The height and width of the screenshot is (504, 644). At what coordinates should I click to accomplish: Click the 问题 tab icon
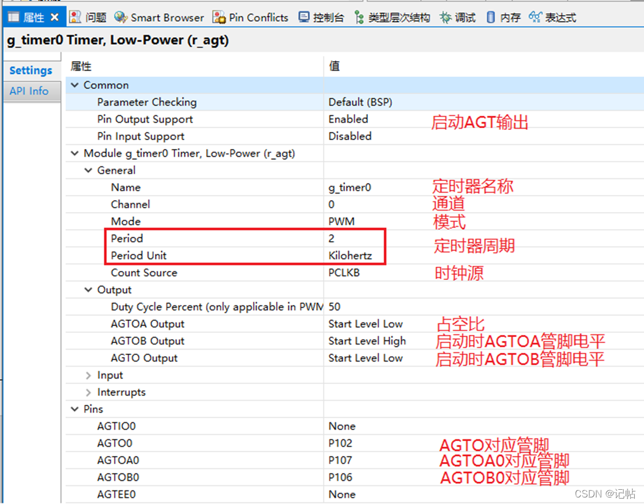point(75,17)
